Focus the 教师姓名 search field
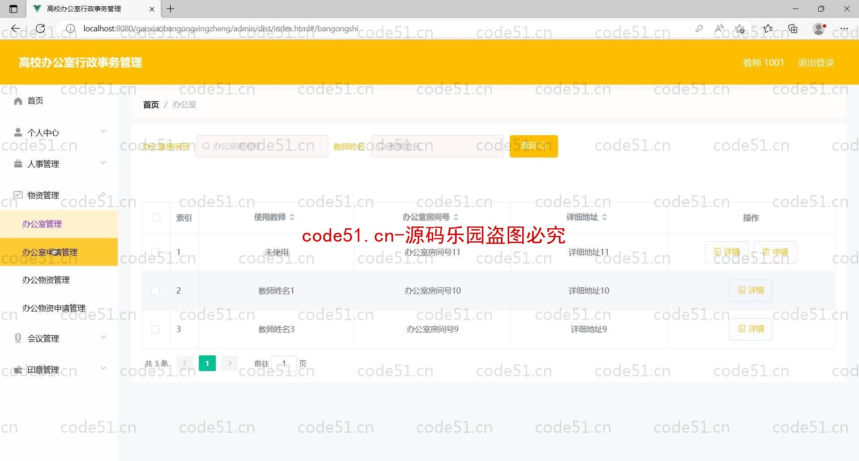 pyautogui.click(x=438, y=146)
